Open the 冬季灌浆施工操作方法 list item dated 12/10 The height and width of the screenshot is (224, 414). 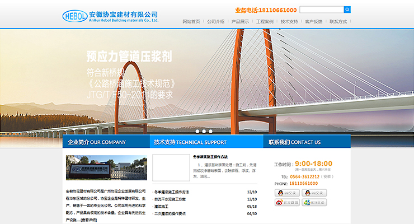tap(172, 192)
